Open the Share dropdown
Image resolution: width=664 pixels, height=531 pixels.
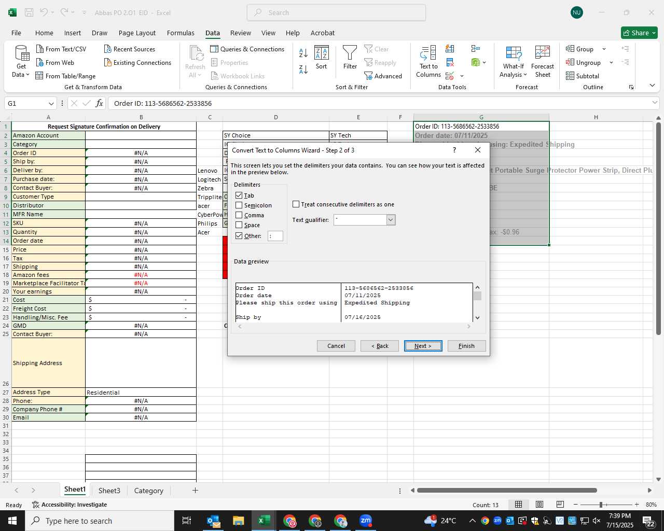point(639,33)
